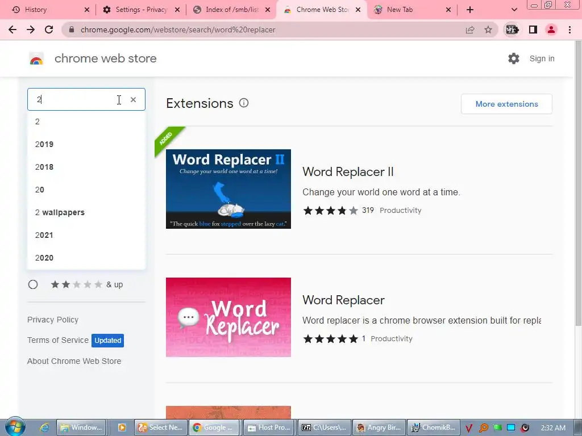Open the Terms of Service link

pos(58,340)
